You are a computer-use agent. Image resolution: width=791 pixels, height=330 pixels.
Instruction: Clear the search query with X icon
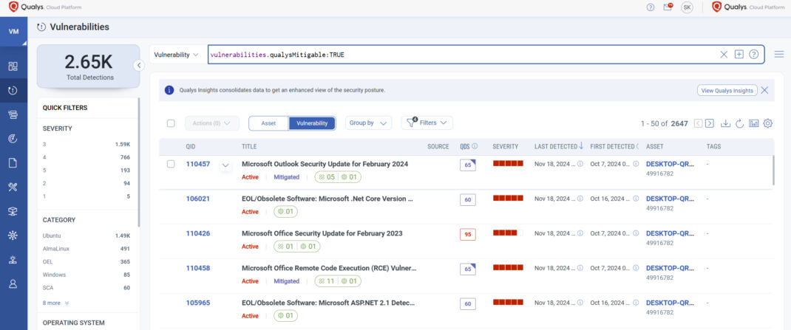click(724, 55)
